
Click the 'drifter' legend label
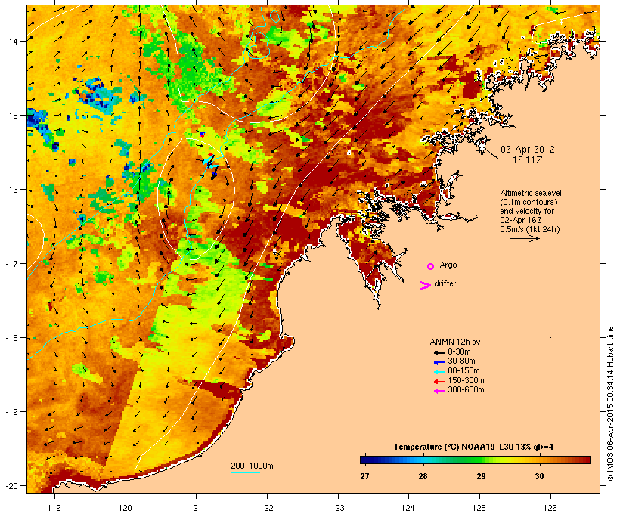(445, 283)
